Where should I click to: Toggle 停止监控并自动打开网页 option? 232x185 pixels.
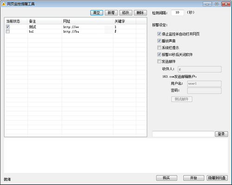(x=159, y=34)
